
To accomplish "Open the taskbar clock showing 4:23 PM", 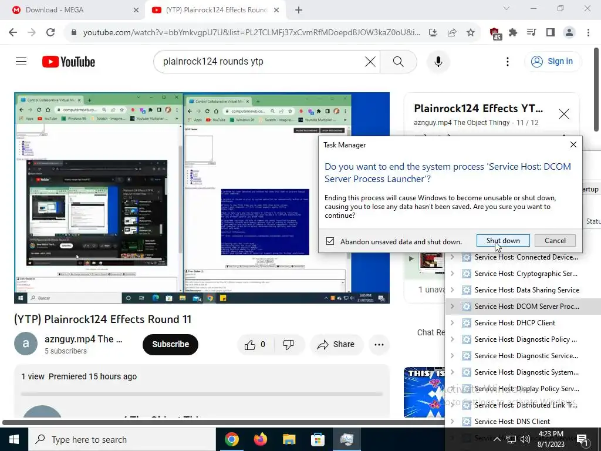I will pyautogui.click(x=551, y=439).
